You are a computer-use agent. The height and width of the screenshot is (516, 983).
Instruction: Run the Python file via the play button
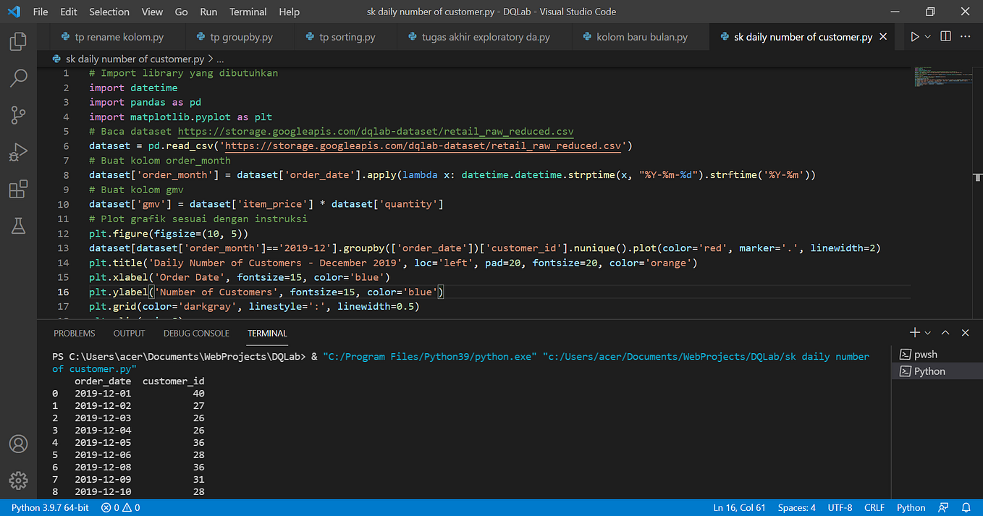click(915, 35)
